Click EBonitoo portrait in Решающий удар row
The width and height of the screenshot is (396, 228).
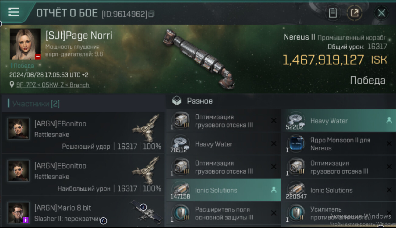point(19,129)
